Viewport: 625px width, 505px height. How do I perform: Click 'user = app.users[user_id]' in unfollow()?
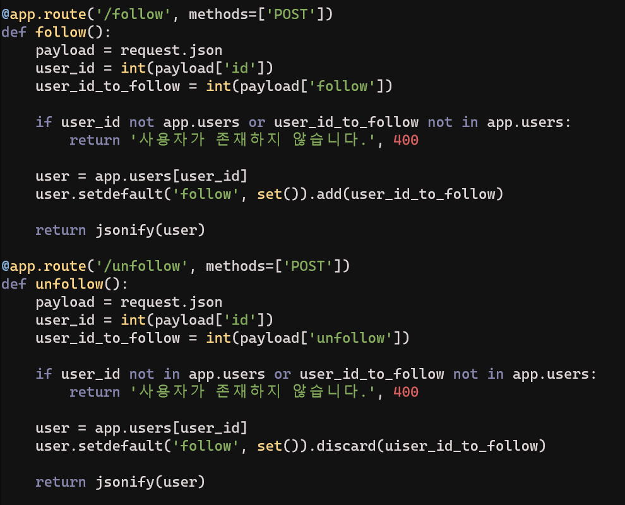click(x=141, y=428)
